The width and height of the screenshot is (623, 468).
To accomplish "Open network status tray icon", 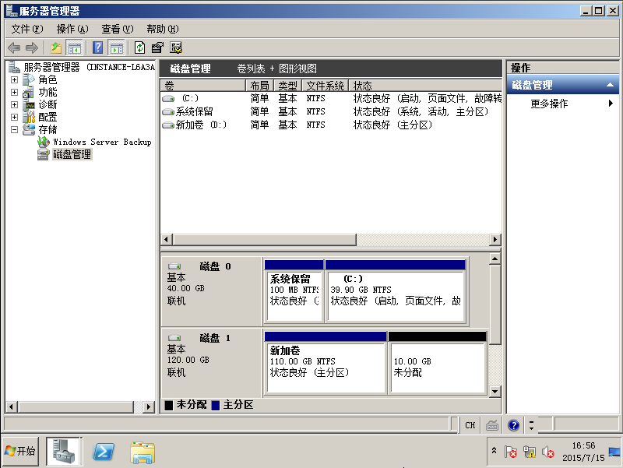I will tap(530, 452).
